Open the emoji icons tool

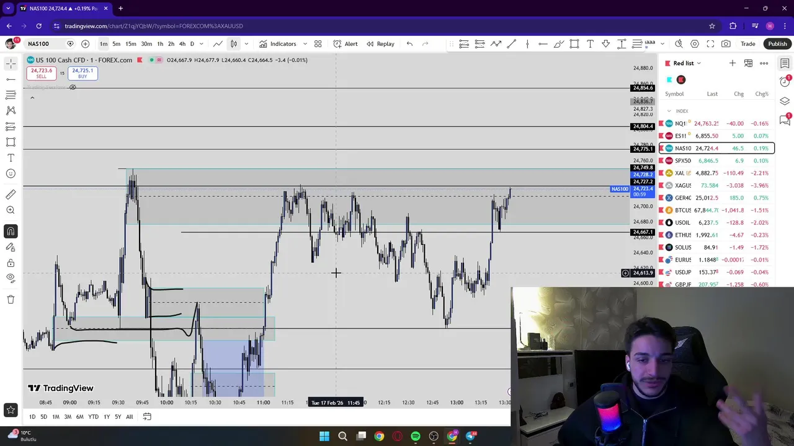point(11,173)
